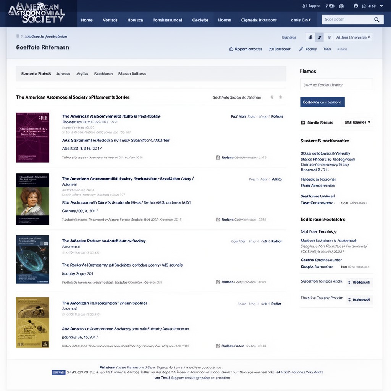Click the American Astronomical Society logo

[x=37, y=13]
